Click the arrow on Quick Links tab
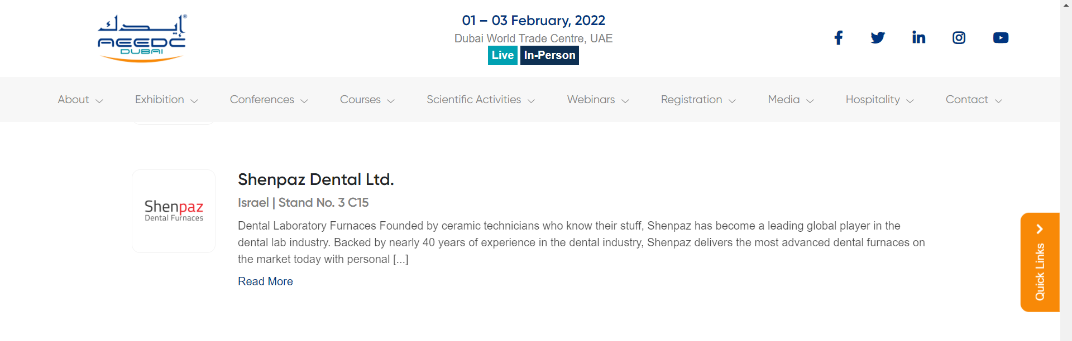 point(1040,229)
